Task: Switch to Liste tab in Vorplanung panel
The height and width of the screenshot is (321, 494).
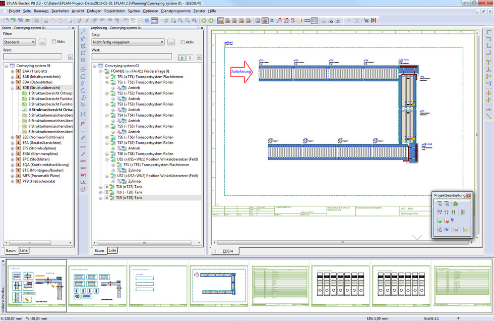Action: pyautogui.click(x=112, y=250)
